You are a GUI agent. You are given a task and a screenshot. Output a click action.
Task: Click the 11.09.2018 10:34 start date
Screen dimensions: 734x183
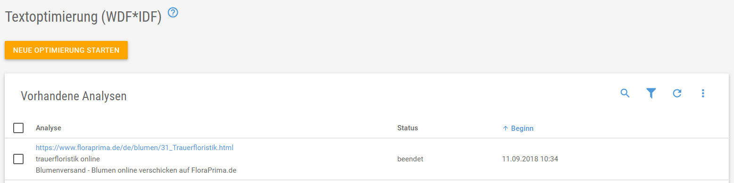[530, 159]
